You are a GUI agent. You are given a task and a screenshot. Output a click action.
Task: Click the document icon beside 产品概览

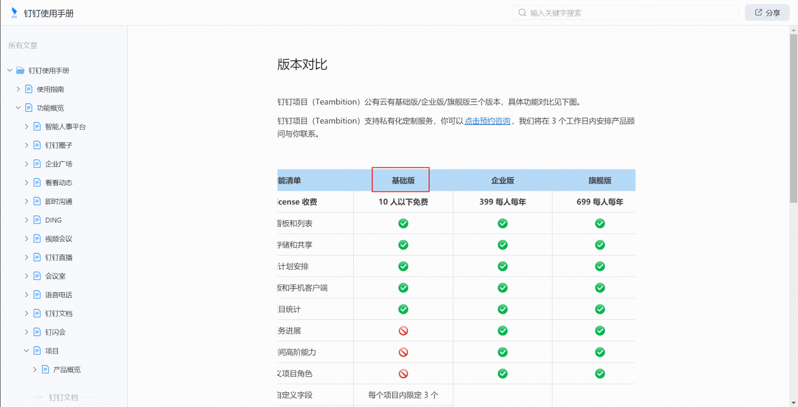pos(45,370)
